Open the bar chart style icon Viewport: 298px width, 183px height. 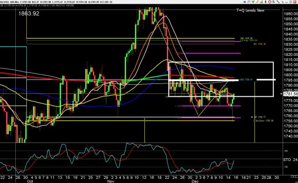pyautogui.click(x=262, y=2)
